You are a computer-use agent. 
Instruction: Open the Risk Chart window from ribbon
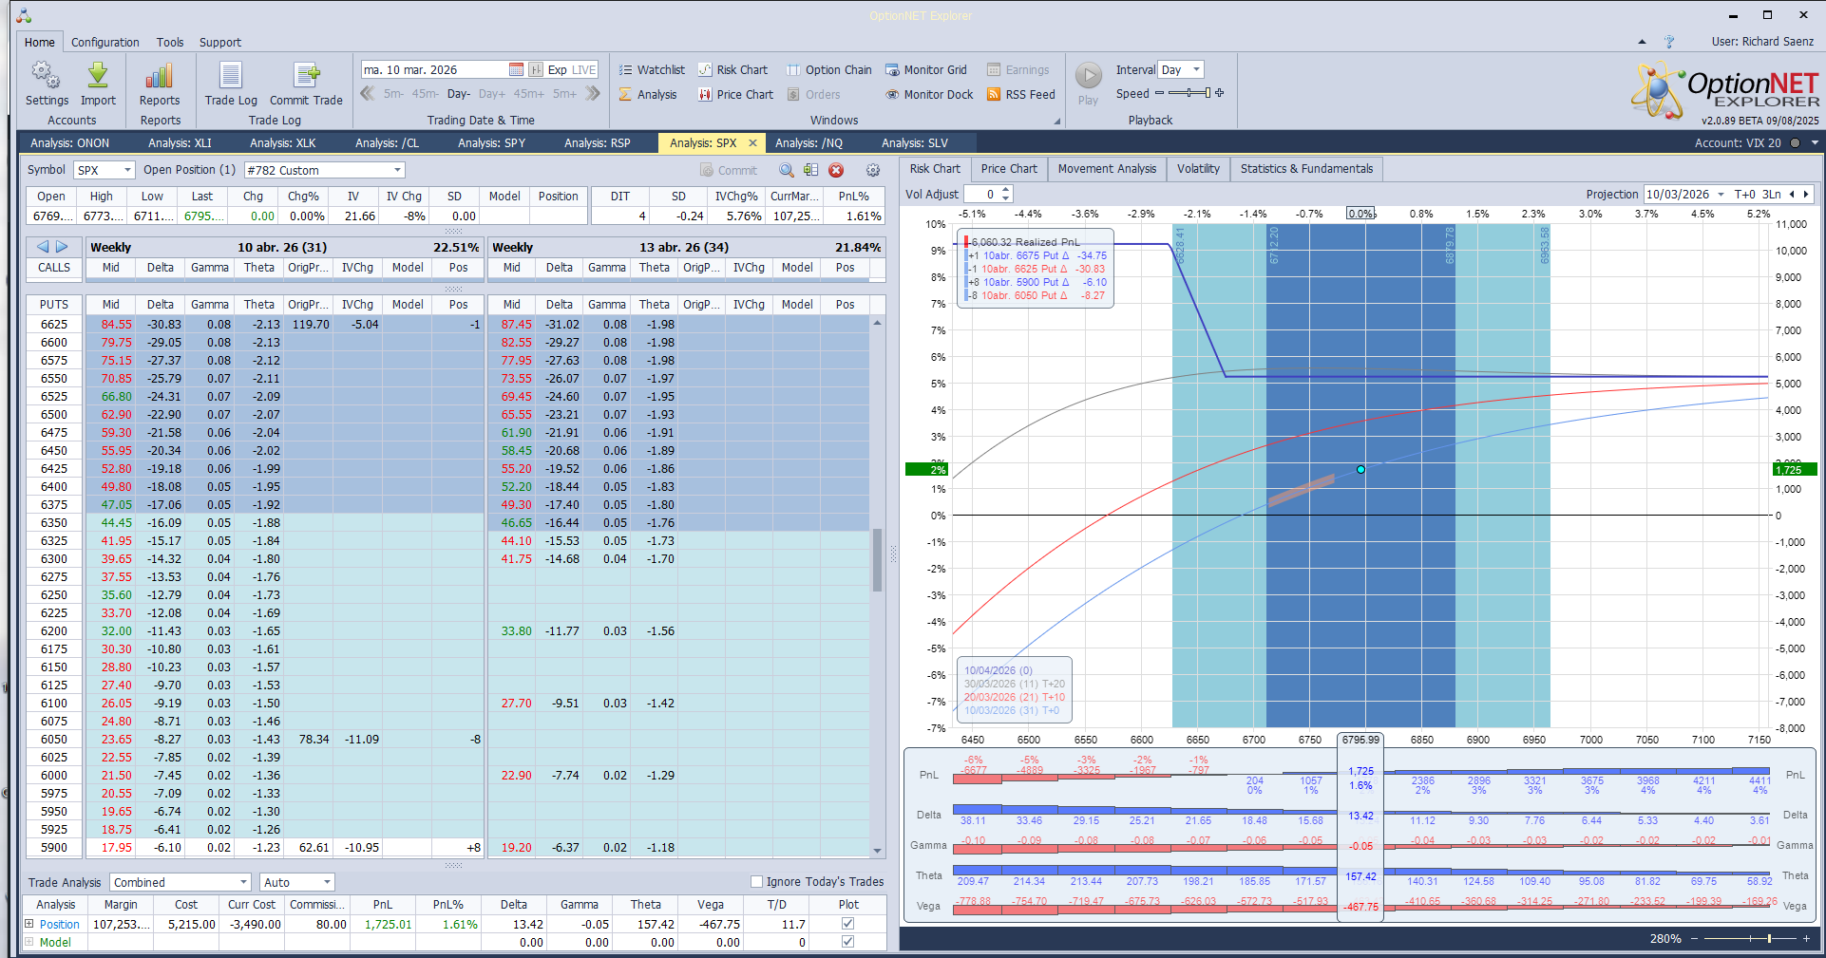732,69
